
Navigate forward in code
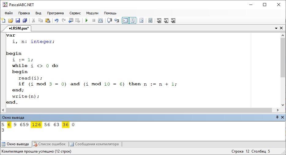[78, 20]
